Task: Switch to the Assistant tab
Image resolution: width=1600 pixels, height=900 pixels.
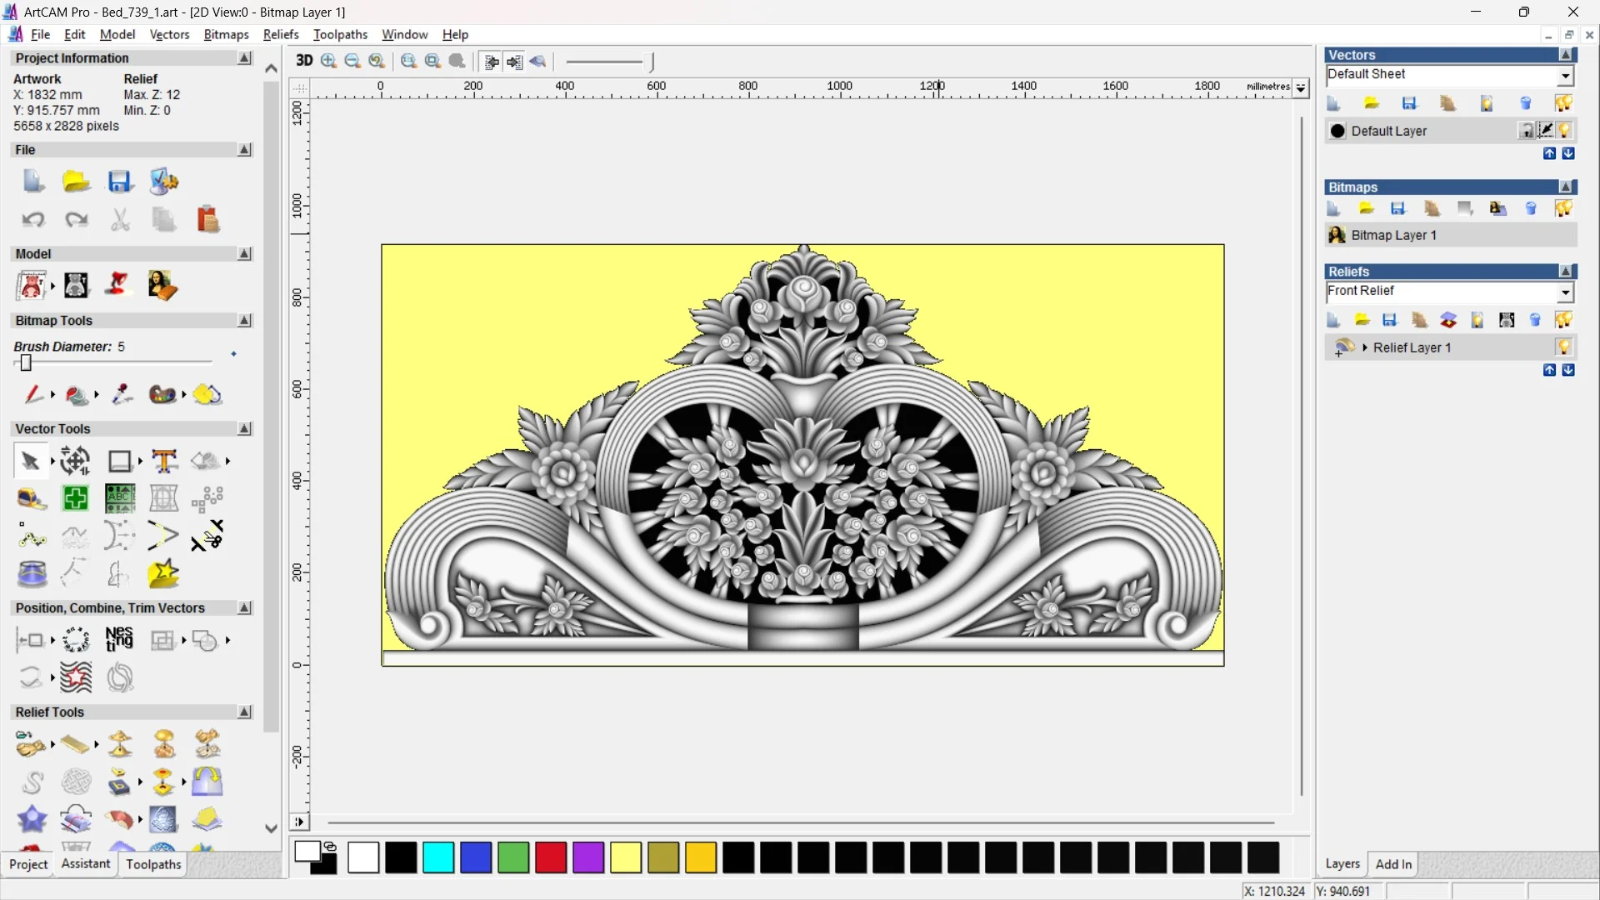Action: (85, 864)
